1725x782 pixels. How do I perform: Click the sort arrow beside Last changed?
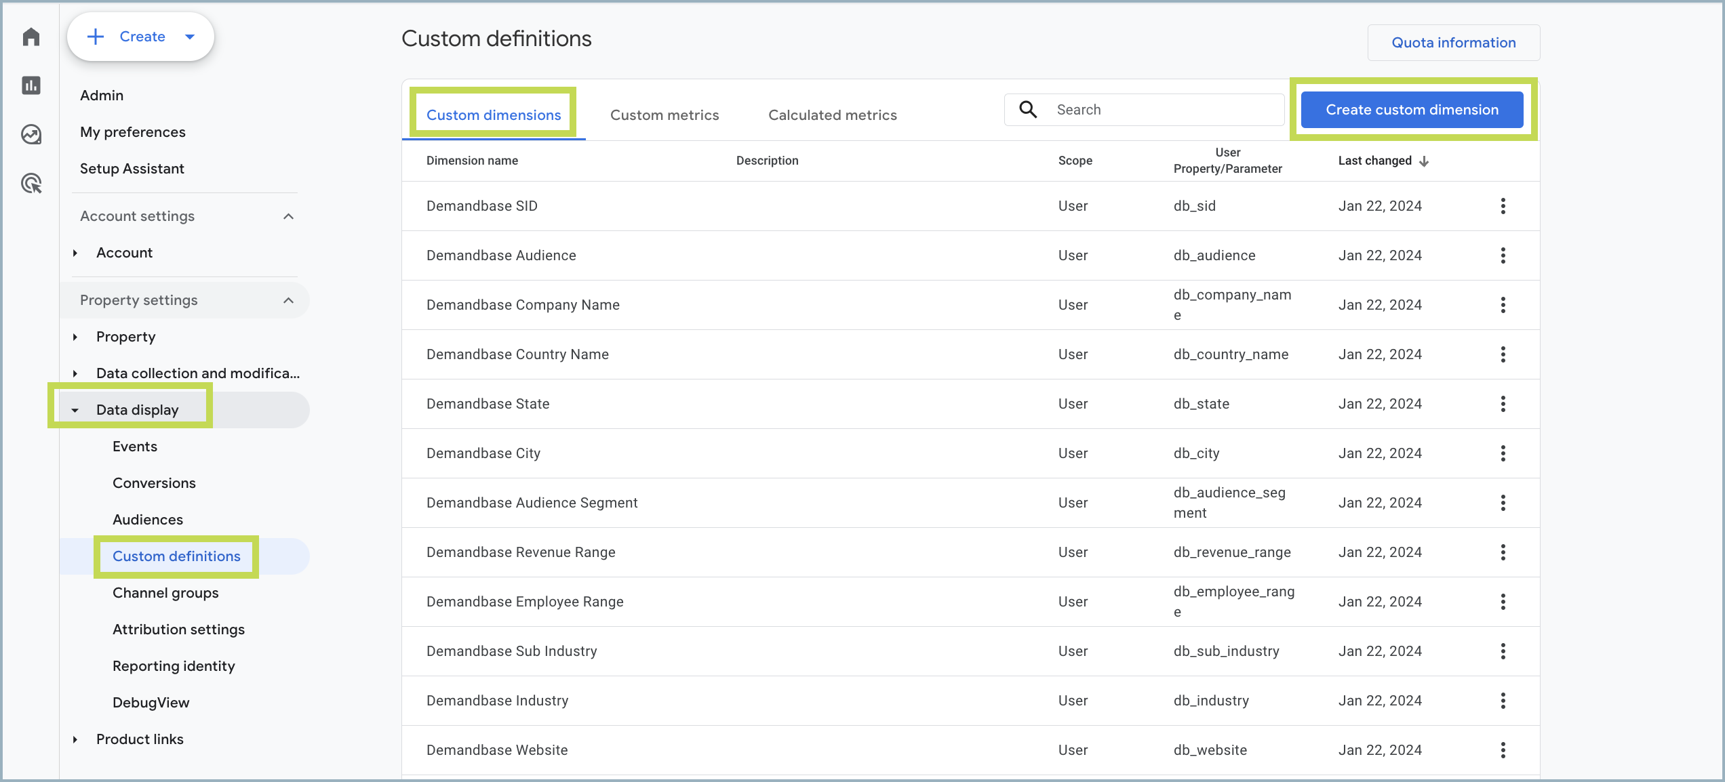[x=1424, y=161]
